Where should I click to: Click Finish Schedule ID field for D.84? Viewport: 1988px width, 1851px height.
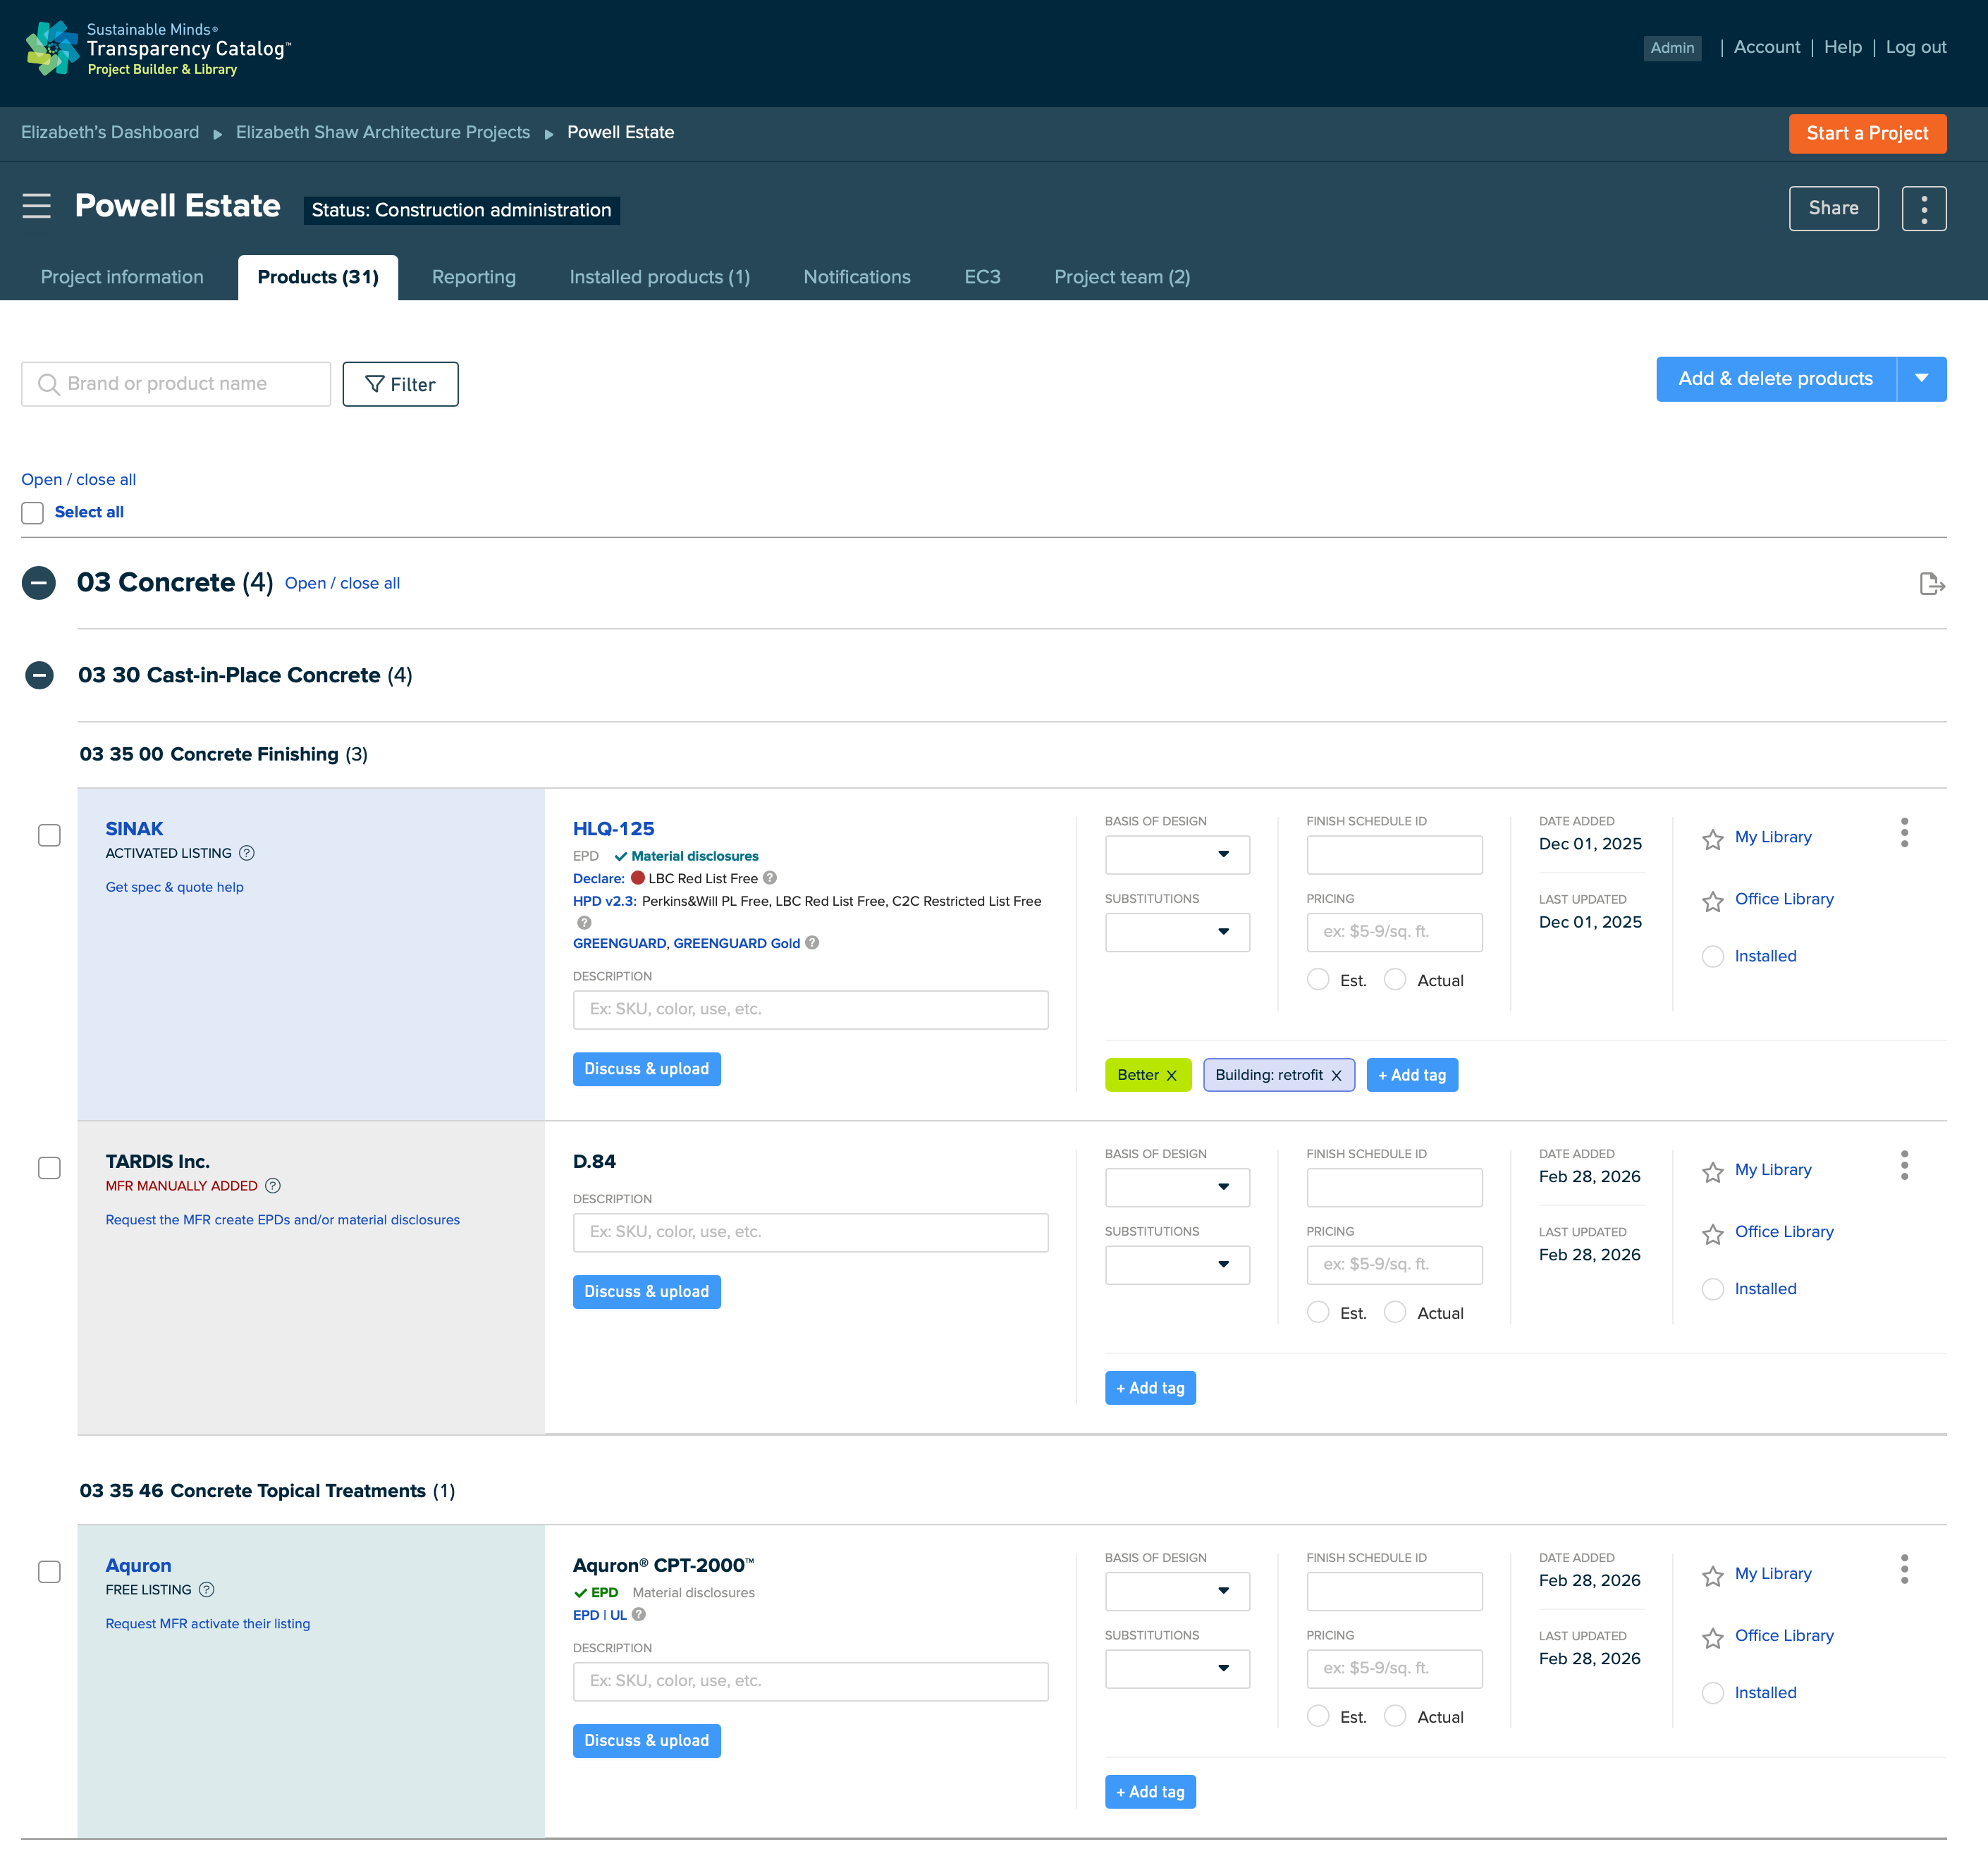[1394, 1187]
